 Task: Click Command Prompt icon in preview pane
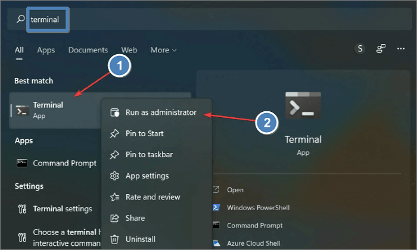[x=216, y=225]
